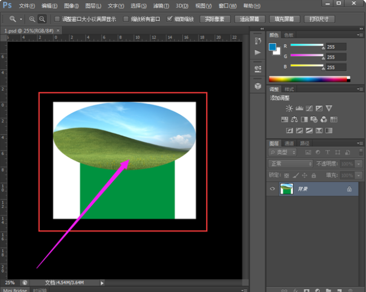Add a Threshold adjustment
The width and height of the screenshot is (366, 292).
(x=309, y=131)
